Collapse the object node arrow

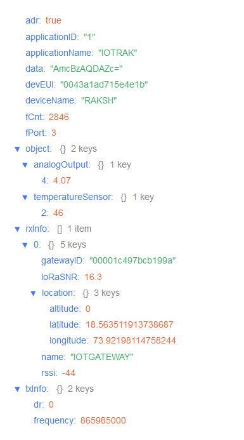point(17,149)
